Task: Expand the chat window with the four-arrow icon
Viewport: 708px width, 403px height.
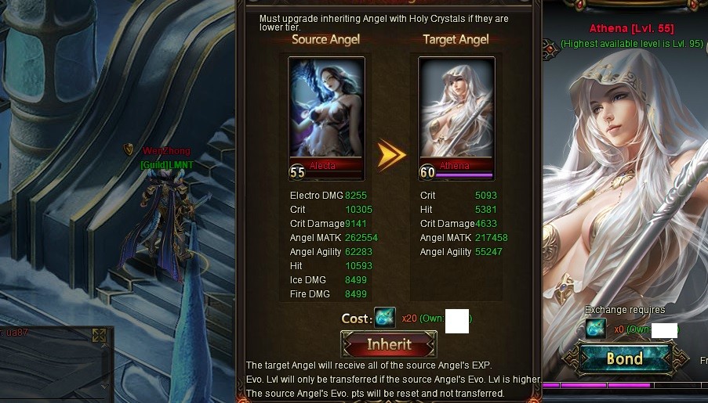Action: point(99,336)
